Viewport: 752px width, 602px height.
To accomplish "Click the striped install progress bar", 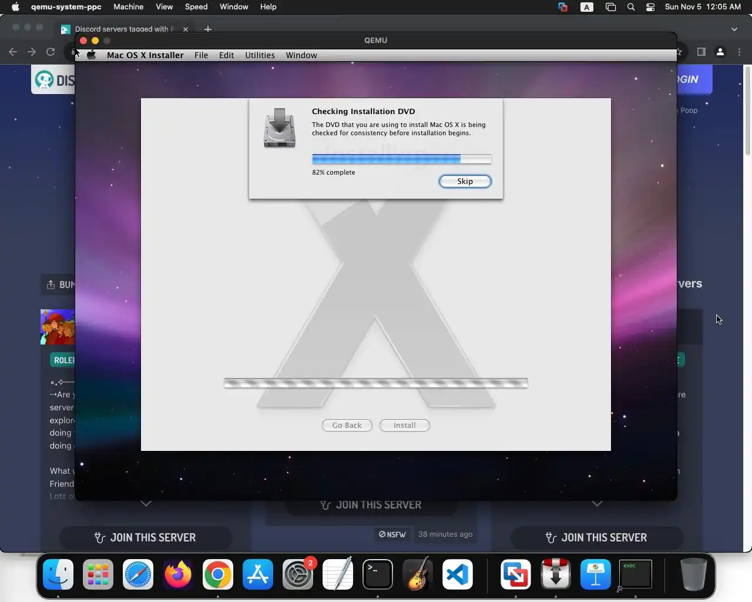I will click(376, 383).
